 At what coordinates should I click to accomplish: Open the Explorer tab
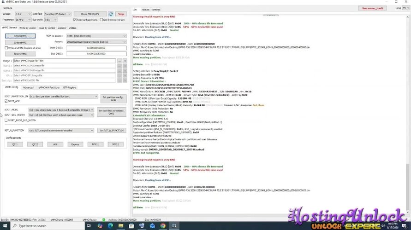pyautogui.click(x=62, y=28)
